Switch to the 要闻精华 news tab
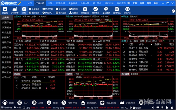The image size is (176, 110). [x=135, y=74]
